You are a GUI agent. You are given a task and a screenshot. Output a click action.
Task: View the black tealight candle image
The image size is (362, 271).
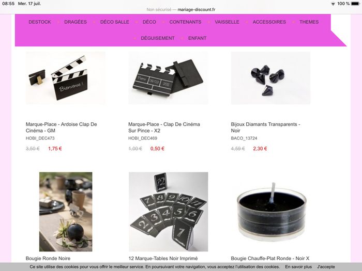[270, 212]
